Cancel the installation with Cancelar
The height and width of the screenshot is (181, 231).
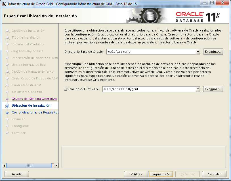point(214,174)
